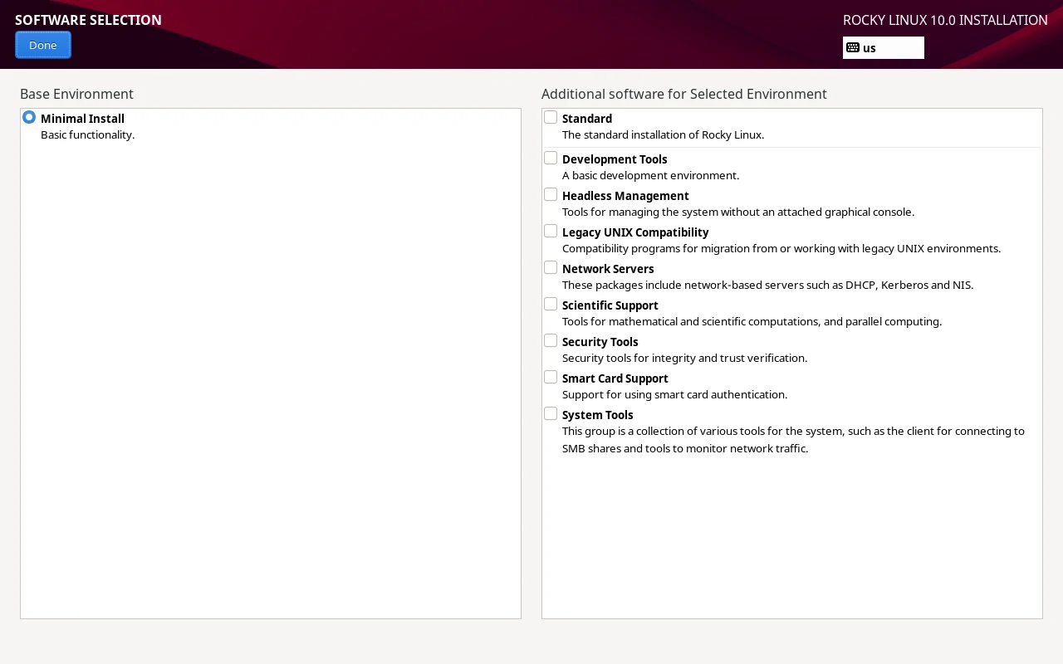This screenshot has width=1063, height=664.
Task: Click the Legacy UNIX Compatibility title
Action: [635, 232]
